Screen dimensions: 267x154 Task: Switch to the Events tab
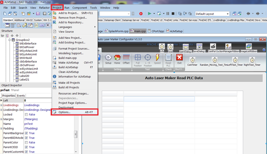[21, 95]
